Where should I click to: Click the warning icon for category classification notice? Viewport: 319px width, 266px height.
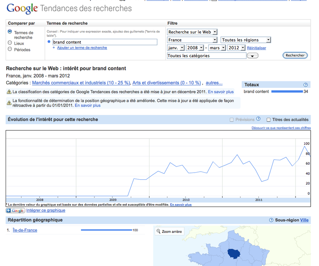tap(9, 92)
